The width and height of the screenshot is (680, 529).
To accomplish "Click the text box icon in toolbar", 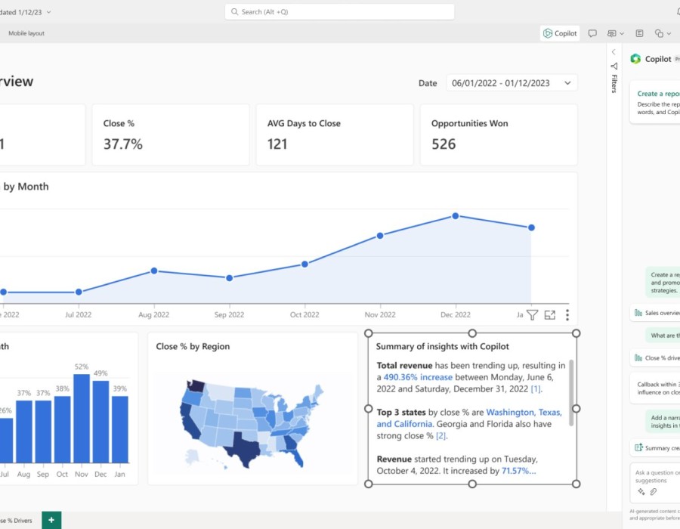I will (x=639, y=33).
